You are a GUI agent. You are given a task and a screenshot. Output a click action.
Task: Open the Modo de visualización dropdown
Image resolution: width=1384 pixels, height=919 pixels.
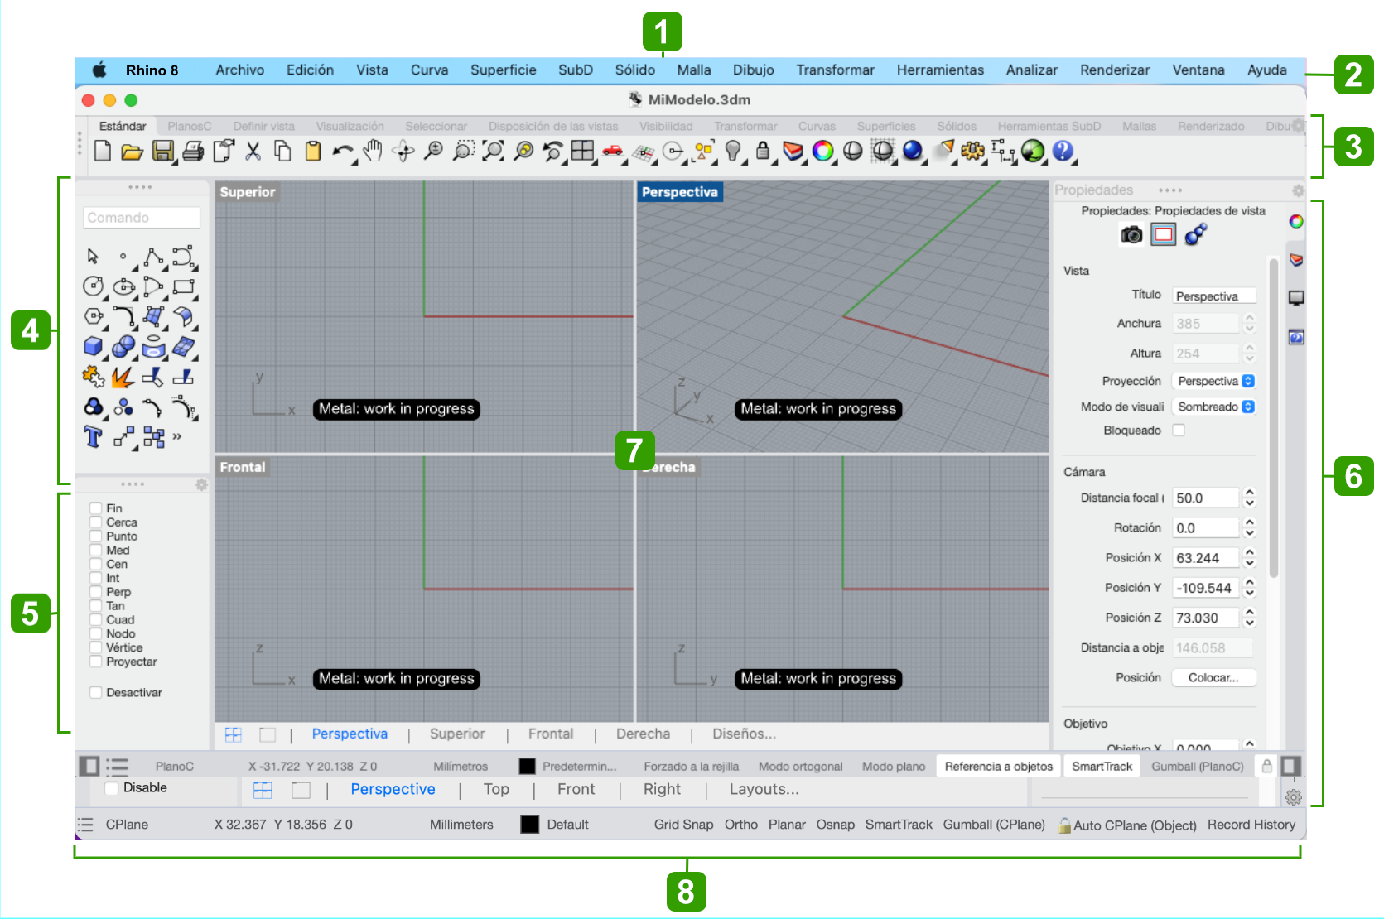(x=1214, y=407)
